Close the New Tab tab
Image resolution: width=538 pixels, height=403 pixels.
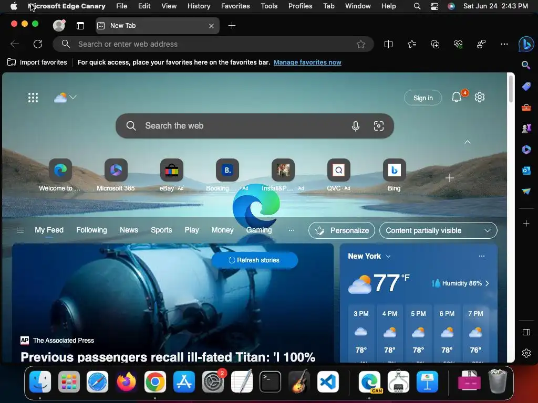click(x=211, y=26)
